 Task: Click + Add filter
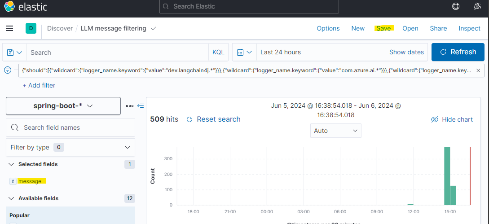pos(39,85)
